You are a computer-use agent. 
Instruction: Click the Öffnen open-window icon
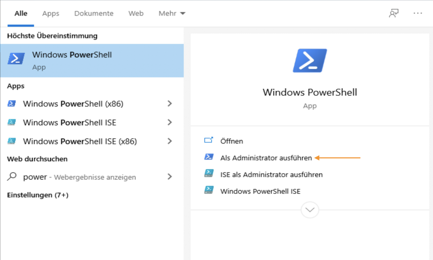pyautogui.click(x=209, y=141)
